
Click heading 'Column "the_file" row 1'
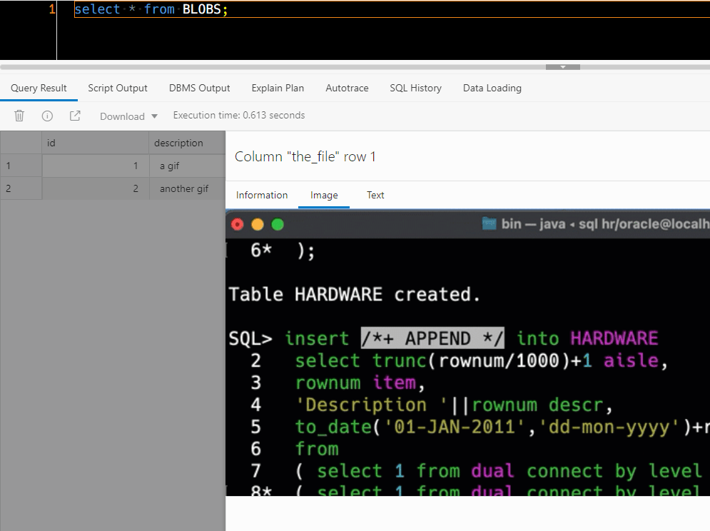point(305,157)
